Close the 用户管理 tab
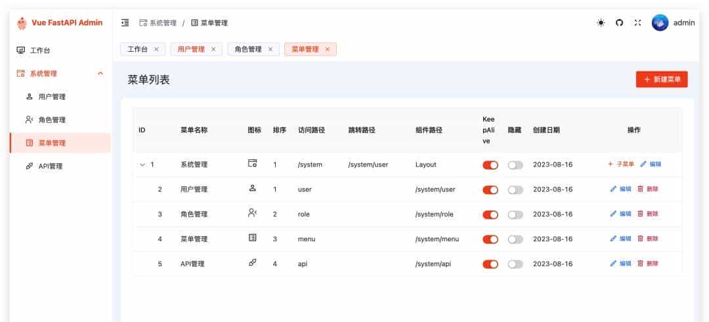The width and height of the screenshot is (709, 322). [x=213, y=49]
